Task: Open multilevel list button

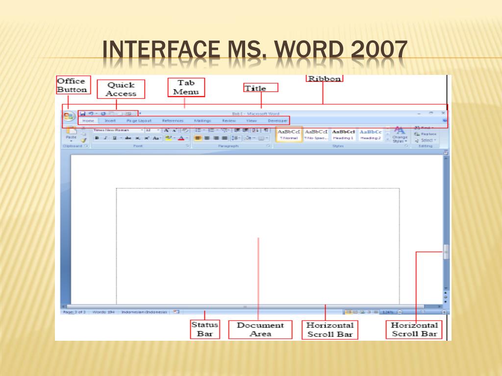Action: 225,130
